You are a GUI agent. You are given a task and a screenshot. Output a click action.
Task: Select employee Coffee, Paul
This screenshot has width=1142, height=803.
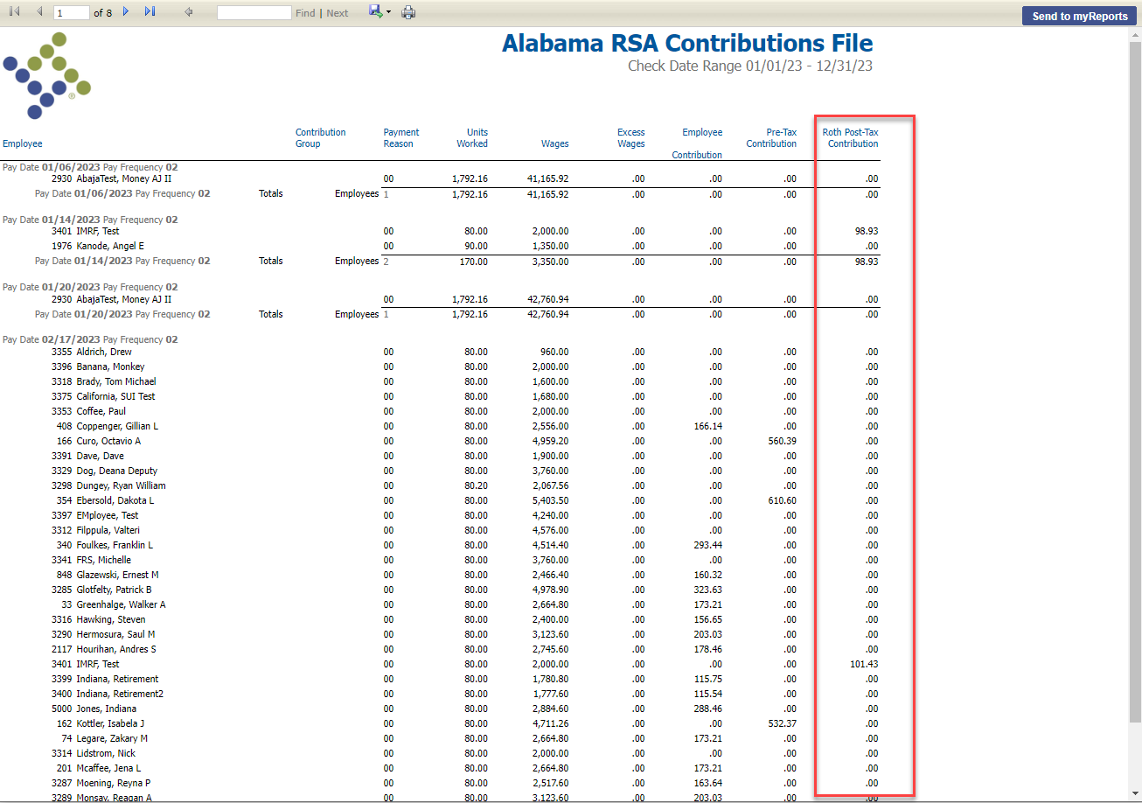click(x=101, y=411)
